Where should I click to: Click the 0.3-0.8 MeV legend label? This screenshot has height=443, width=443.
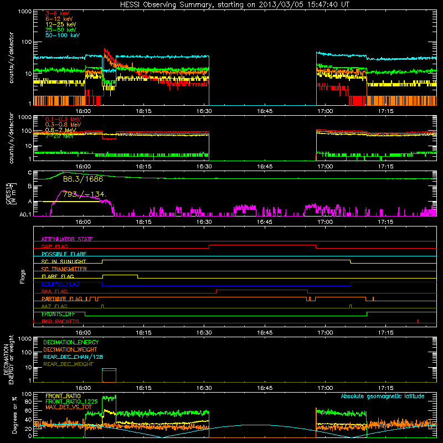[x=63, y=125]
